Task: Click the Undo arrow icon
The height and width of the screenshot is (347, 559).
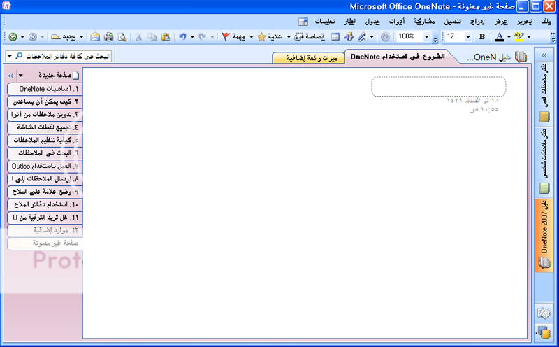Action: (x=183, y=37)
